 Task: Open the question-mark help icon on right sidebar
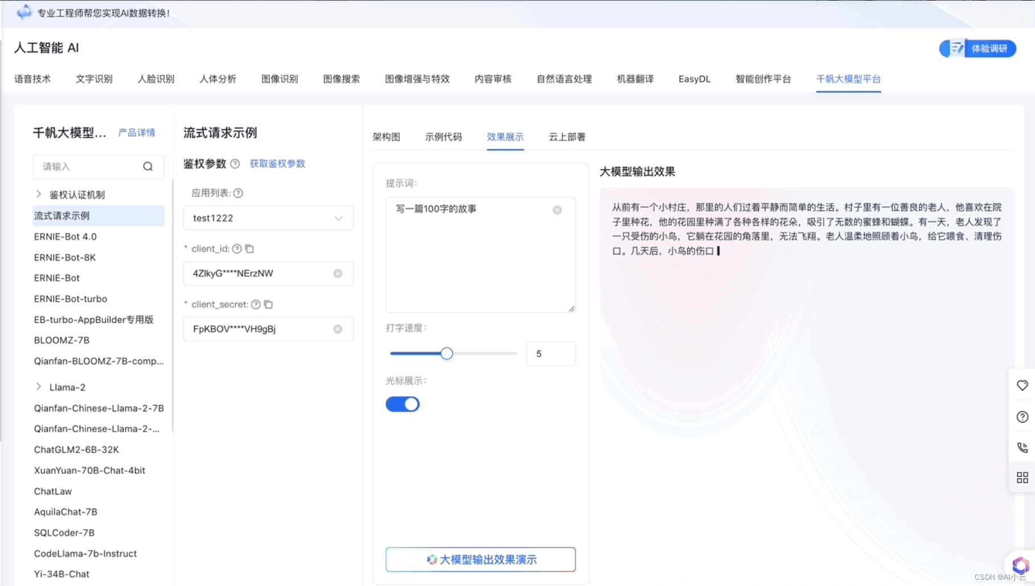[1022, 417]
